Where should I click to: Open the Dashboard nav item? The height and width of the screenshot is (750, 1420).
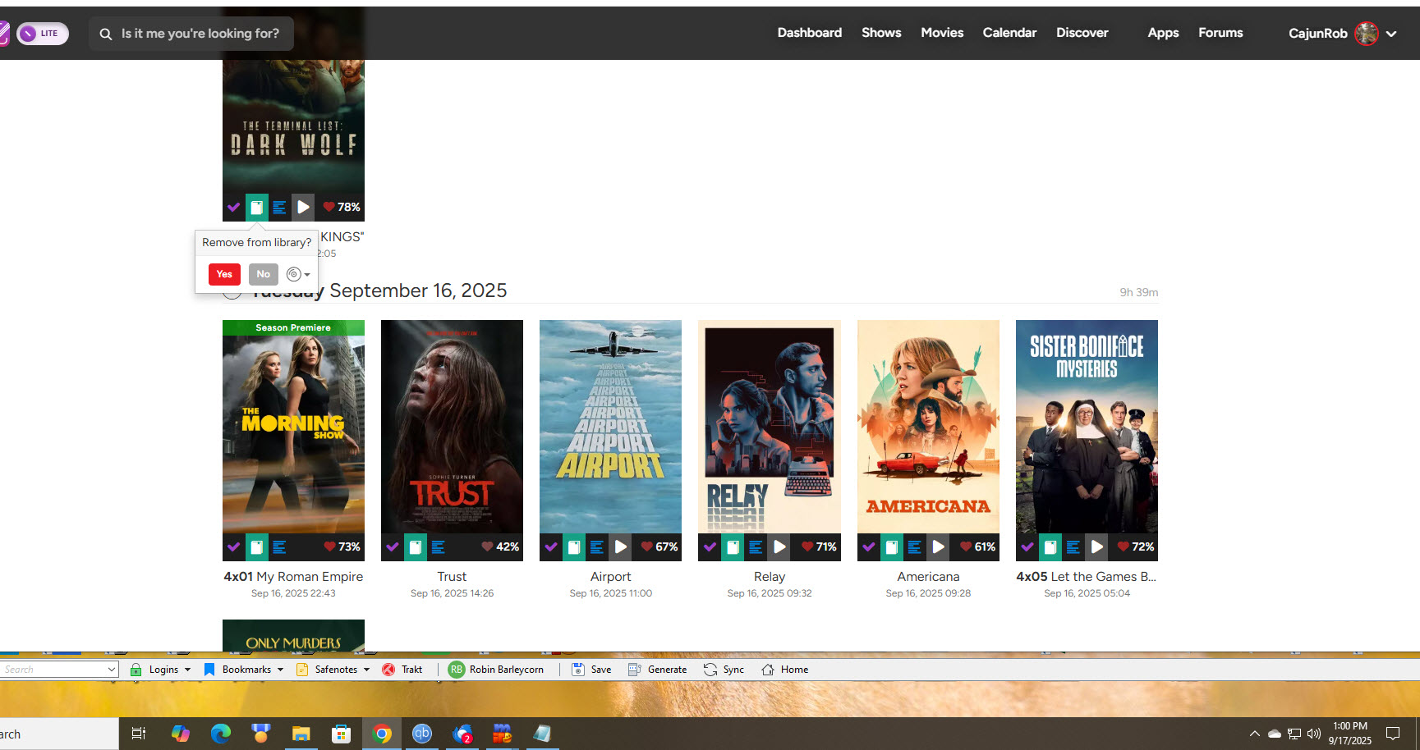pos(810,33)
